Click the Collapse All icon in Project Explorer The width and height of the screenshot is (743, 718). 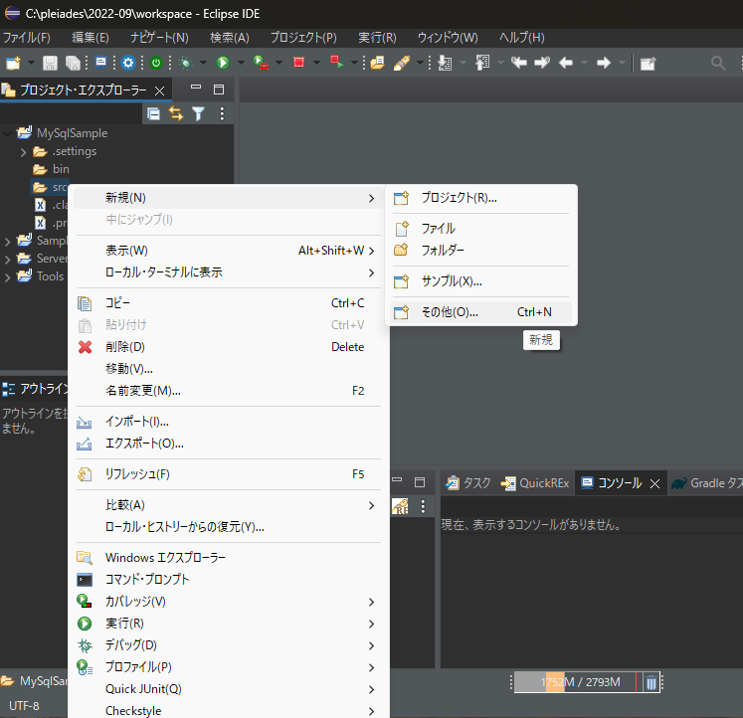point(153,113)
